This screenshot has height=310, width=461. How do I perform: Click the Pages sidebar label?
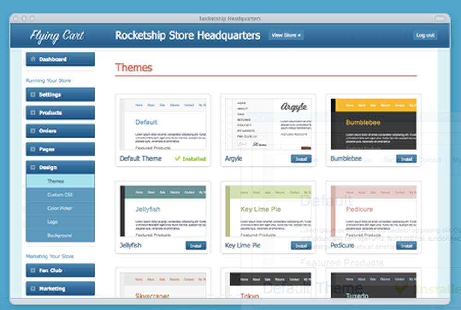point(47,149)
